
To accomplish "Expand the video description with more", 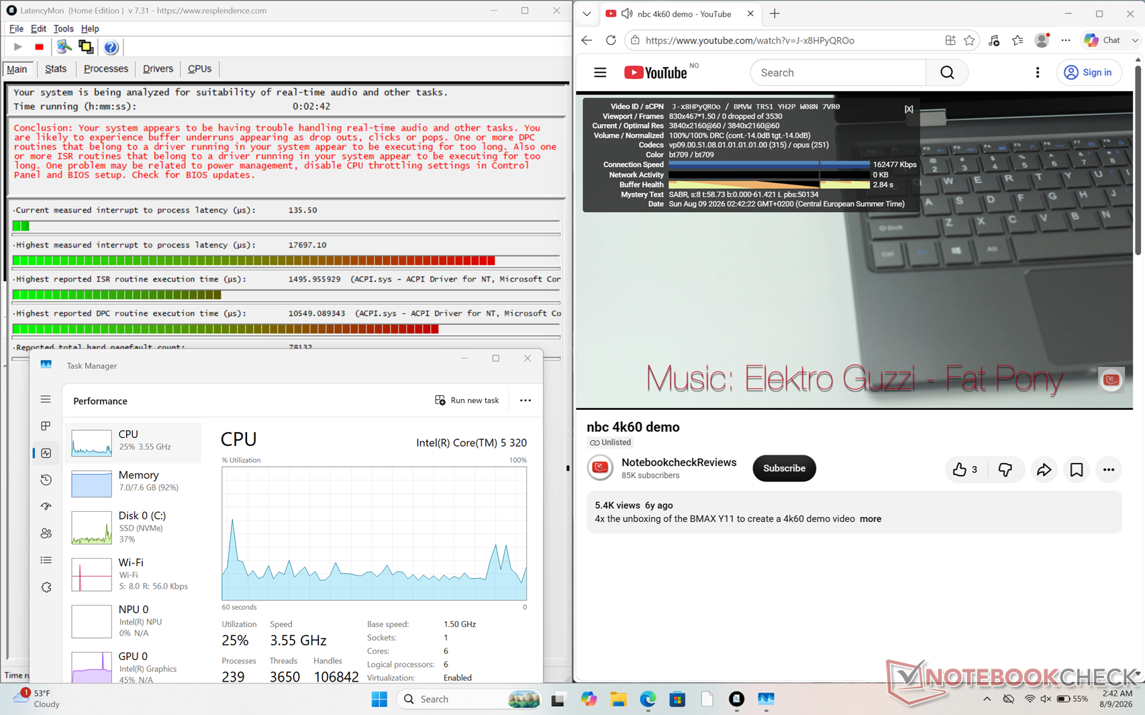I will [x=870, y=519].
